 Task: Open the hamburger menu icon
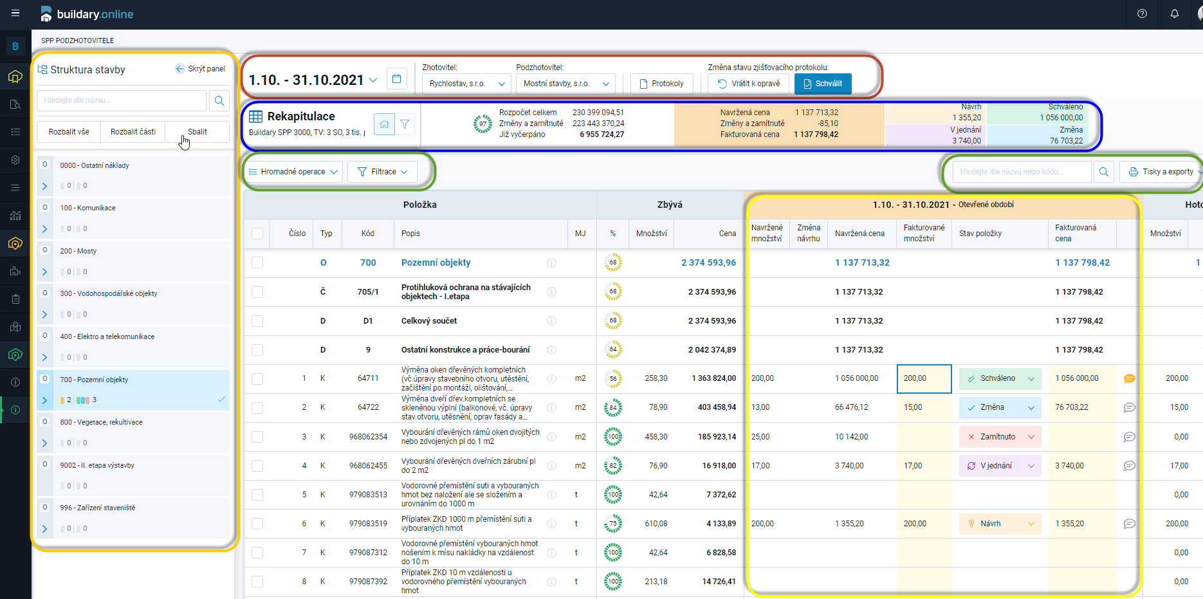point(15,13)
